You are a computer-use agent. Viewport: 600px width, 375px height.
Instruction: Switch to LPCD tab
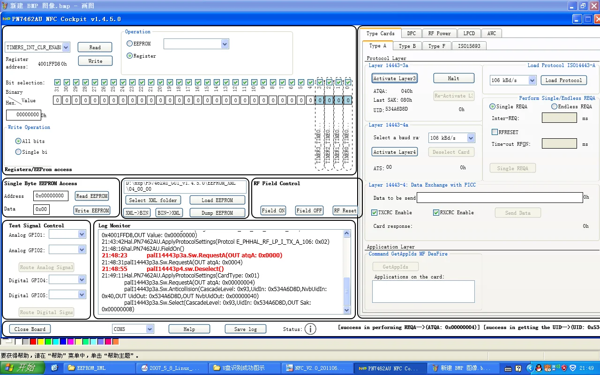[469, 33]
